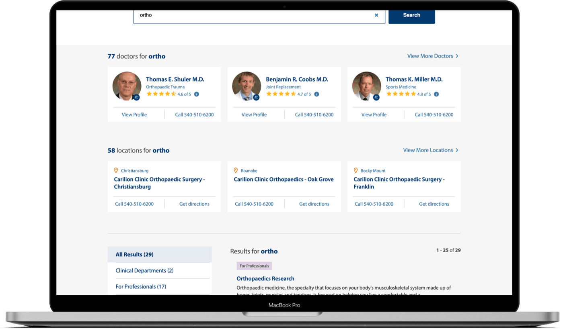Click the For Professionals tag badge

(254, 266)
